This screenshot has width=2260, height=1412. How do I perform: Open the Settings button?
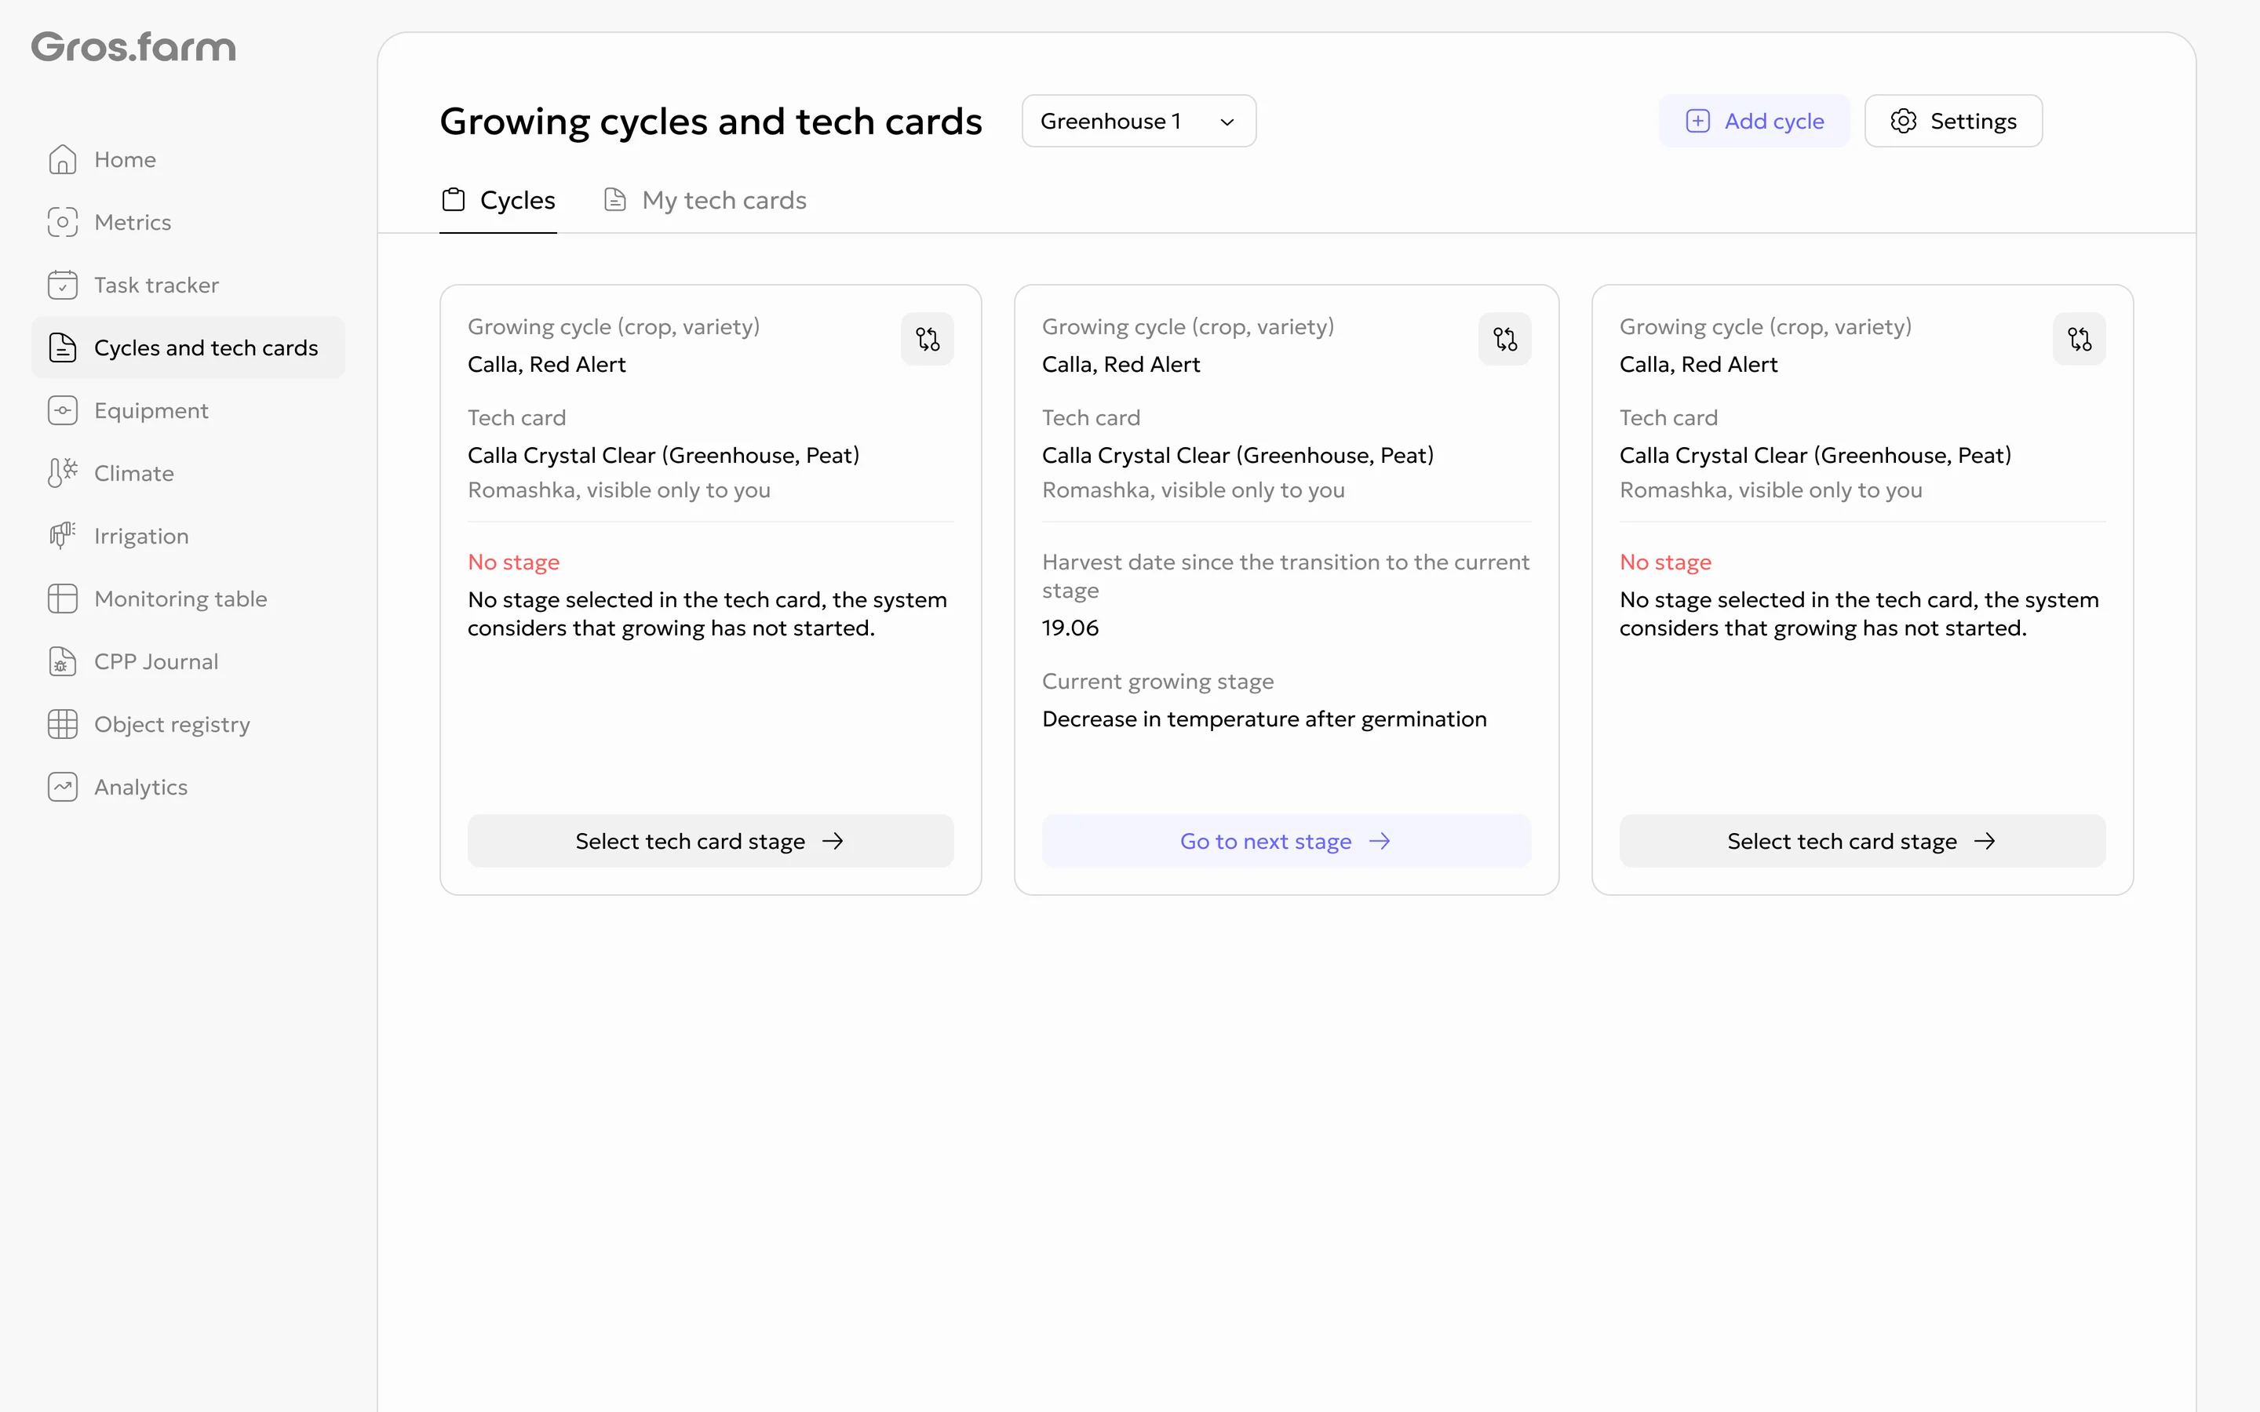(1952, 122)
